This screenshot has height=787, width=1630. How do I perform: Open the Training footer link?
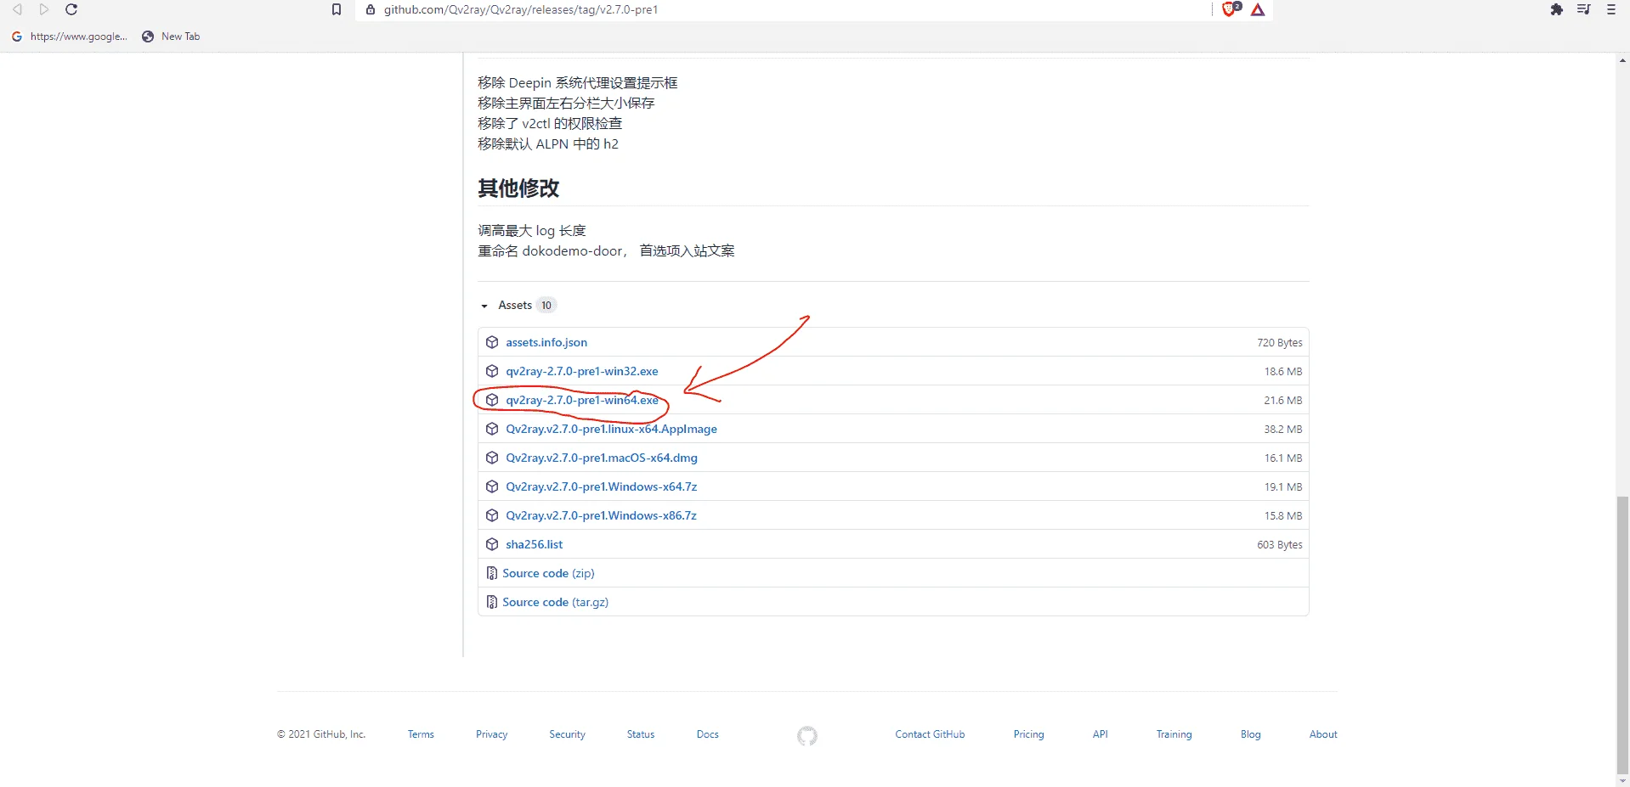click(x=1174, y=734)
